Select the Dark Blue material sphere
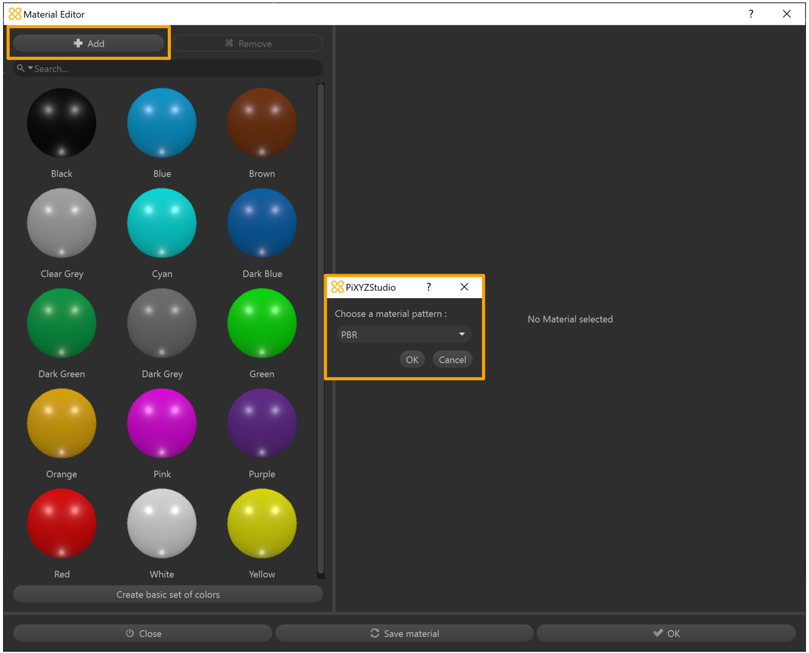This screenshot has height=653, width=809. (262, 223)
